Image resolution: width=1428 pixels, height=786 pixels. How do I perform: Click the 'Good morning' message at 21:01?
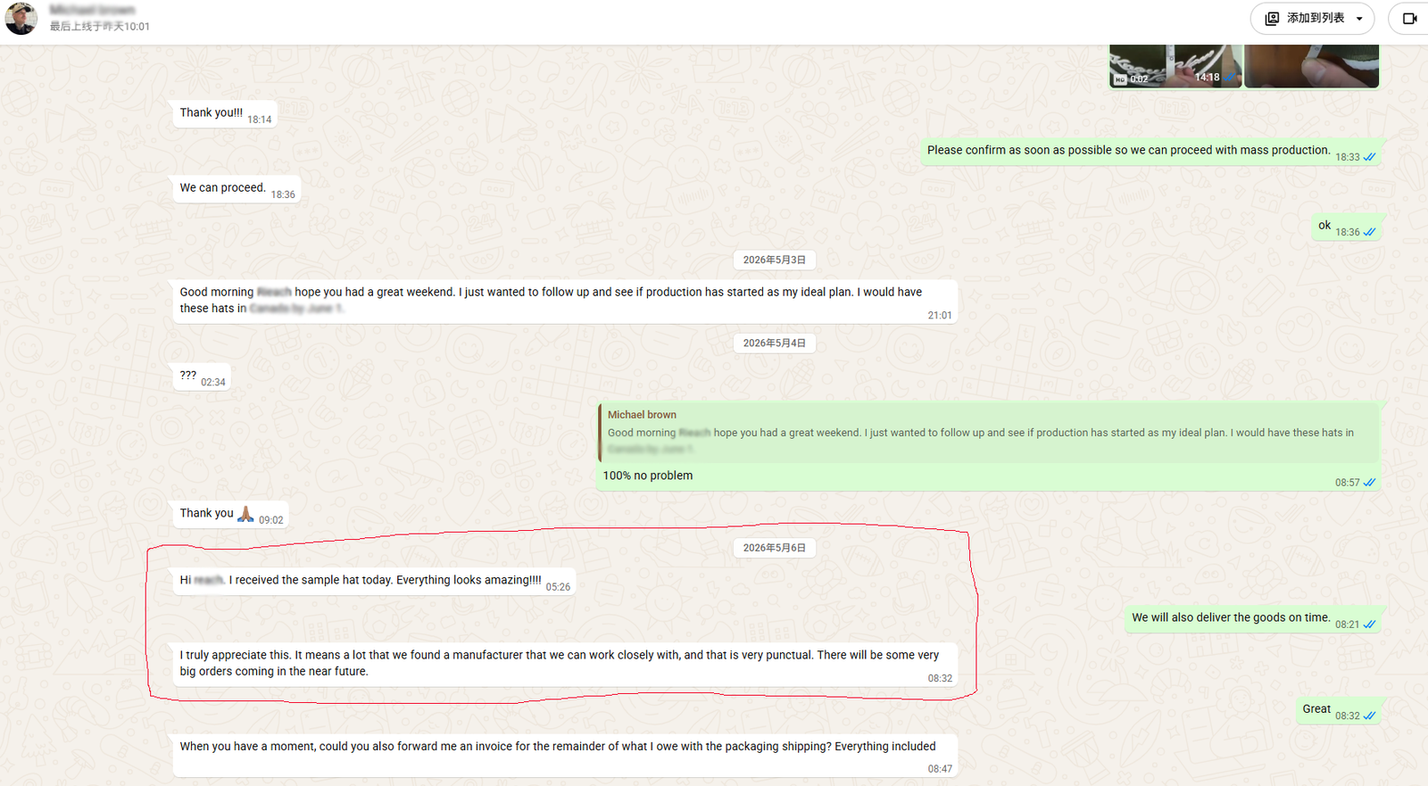tap(565, 302)
